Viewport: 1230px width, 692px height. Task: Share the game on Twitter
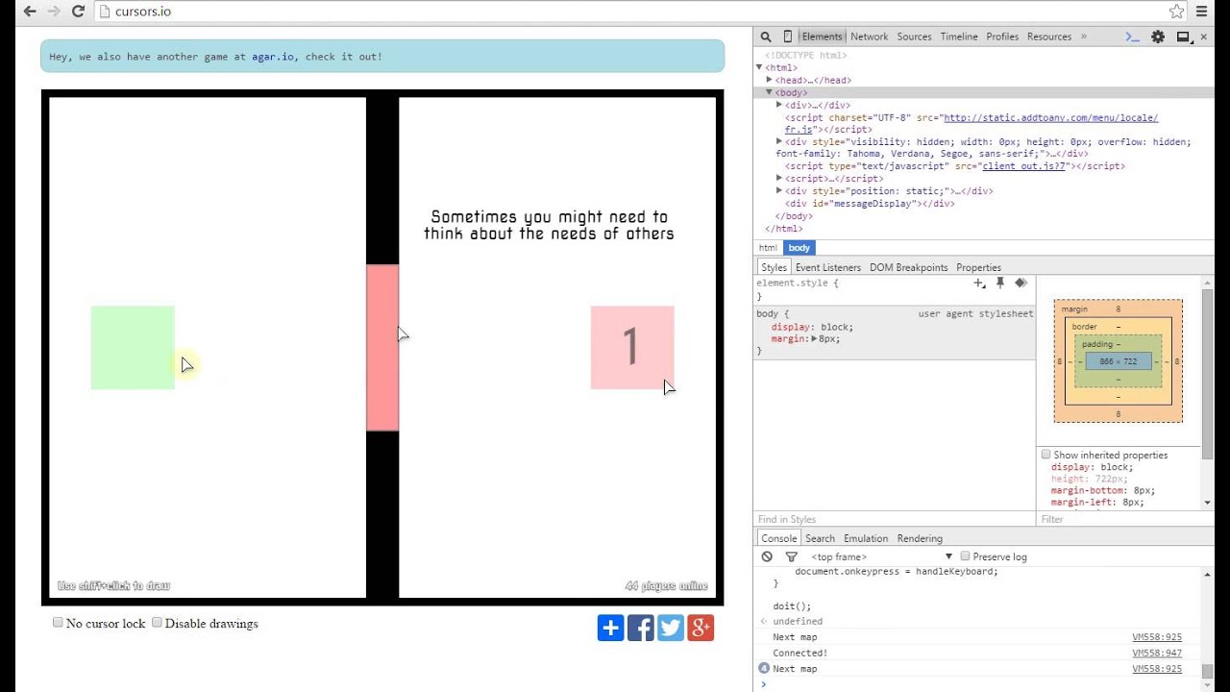point(671,629)
